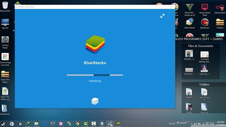Image resolution: width=226 pixels, height=127 pixels.
Task: Open the white Camtasia Recorder taskbar icon
Action: 94,123
